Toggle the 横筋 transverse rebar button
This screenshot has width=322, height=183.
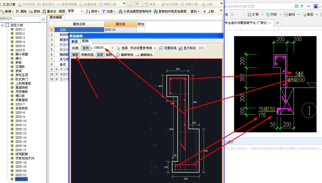[75, 55]
